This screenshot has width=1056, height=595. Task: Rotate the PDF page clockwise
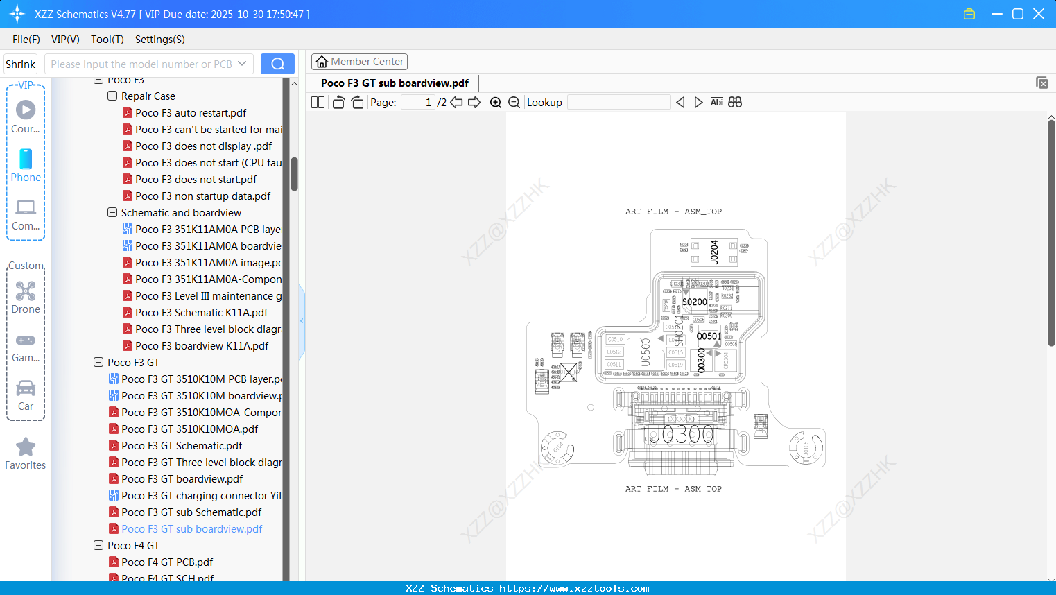[x=357, y=102]
